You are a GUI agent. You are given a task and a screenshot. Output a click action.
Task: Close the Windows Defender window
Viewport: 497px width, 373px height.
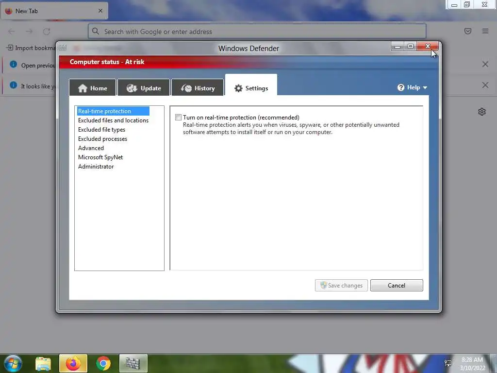point(428,46)
